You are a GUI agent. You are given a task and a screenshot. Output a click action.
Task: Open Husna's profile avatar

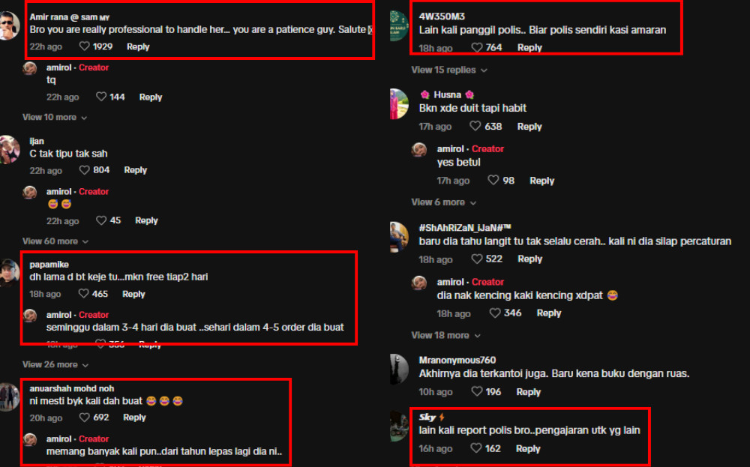(399, 103)
